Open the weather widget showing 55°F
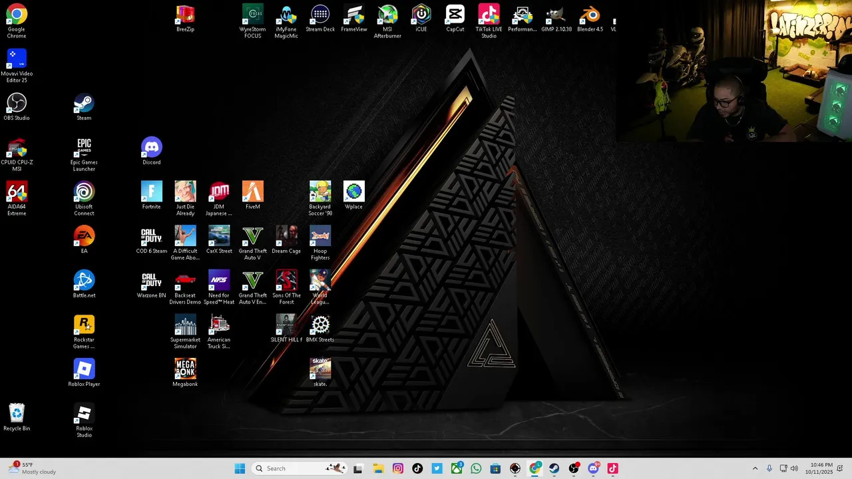Image resolution: width=852 pixels, height=479 pixels. [x=32, y=468]
